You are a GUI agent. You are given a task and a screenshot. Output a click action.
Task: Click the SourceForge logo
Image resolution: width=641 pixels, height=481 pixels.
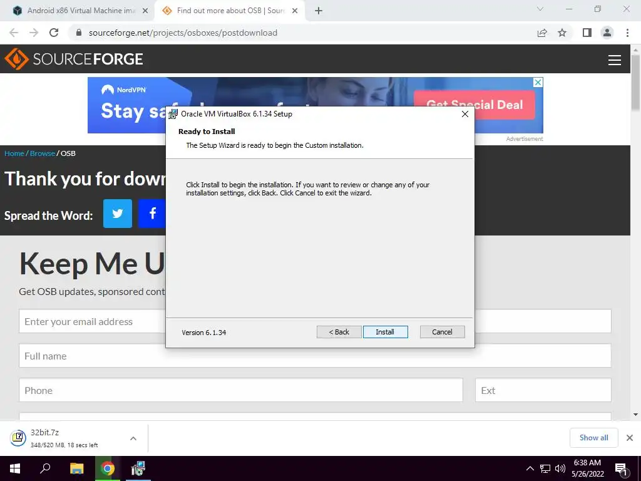[74, 59]
